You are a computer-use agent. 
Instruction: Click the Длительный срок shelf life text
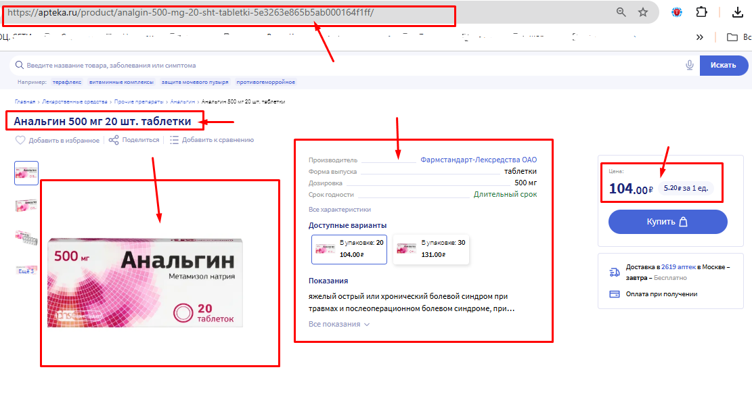(505, 194)
